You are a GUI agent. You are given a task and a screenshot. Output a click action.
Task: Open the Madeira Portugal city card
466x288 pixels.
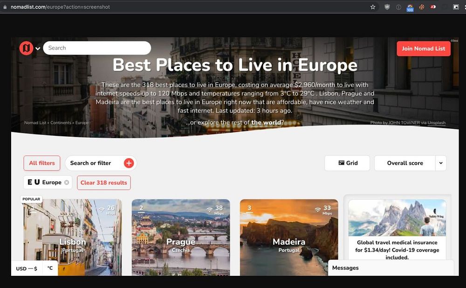click(289, 238)
